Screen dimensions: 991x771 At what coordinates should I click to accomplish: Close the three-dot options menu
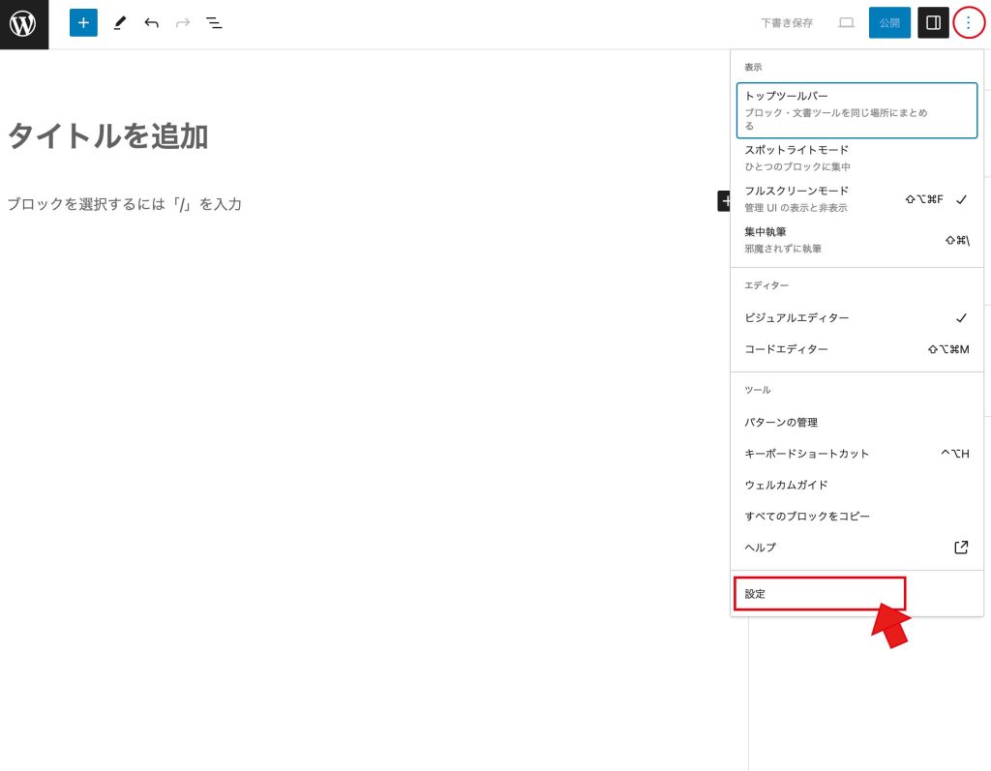[968, 23]
